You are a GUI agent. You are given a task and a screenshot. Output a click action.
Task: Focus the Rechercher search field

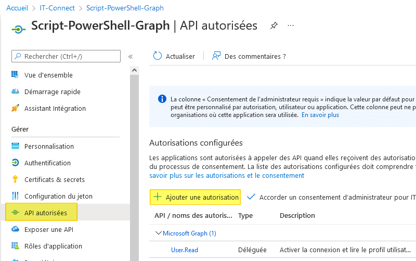(x=66, y=56)
